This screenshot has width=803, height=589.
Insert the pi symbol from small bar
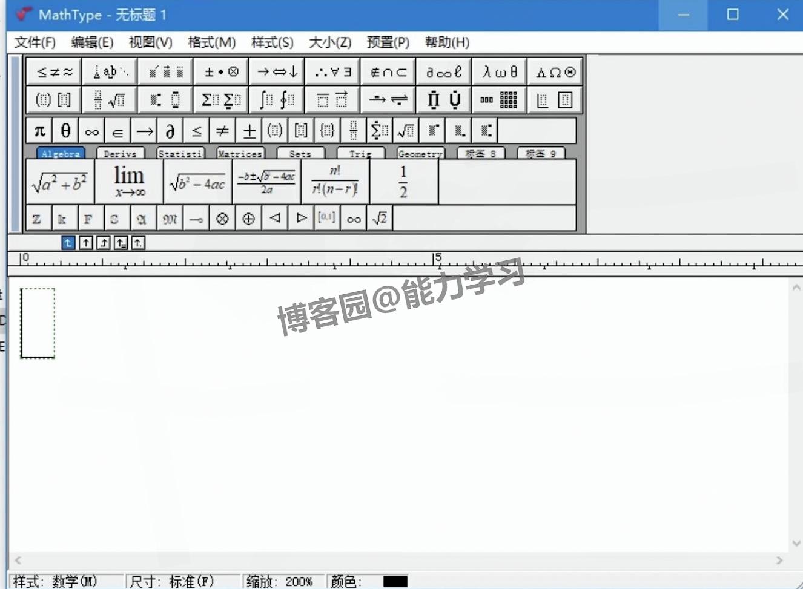coord(40,131)
